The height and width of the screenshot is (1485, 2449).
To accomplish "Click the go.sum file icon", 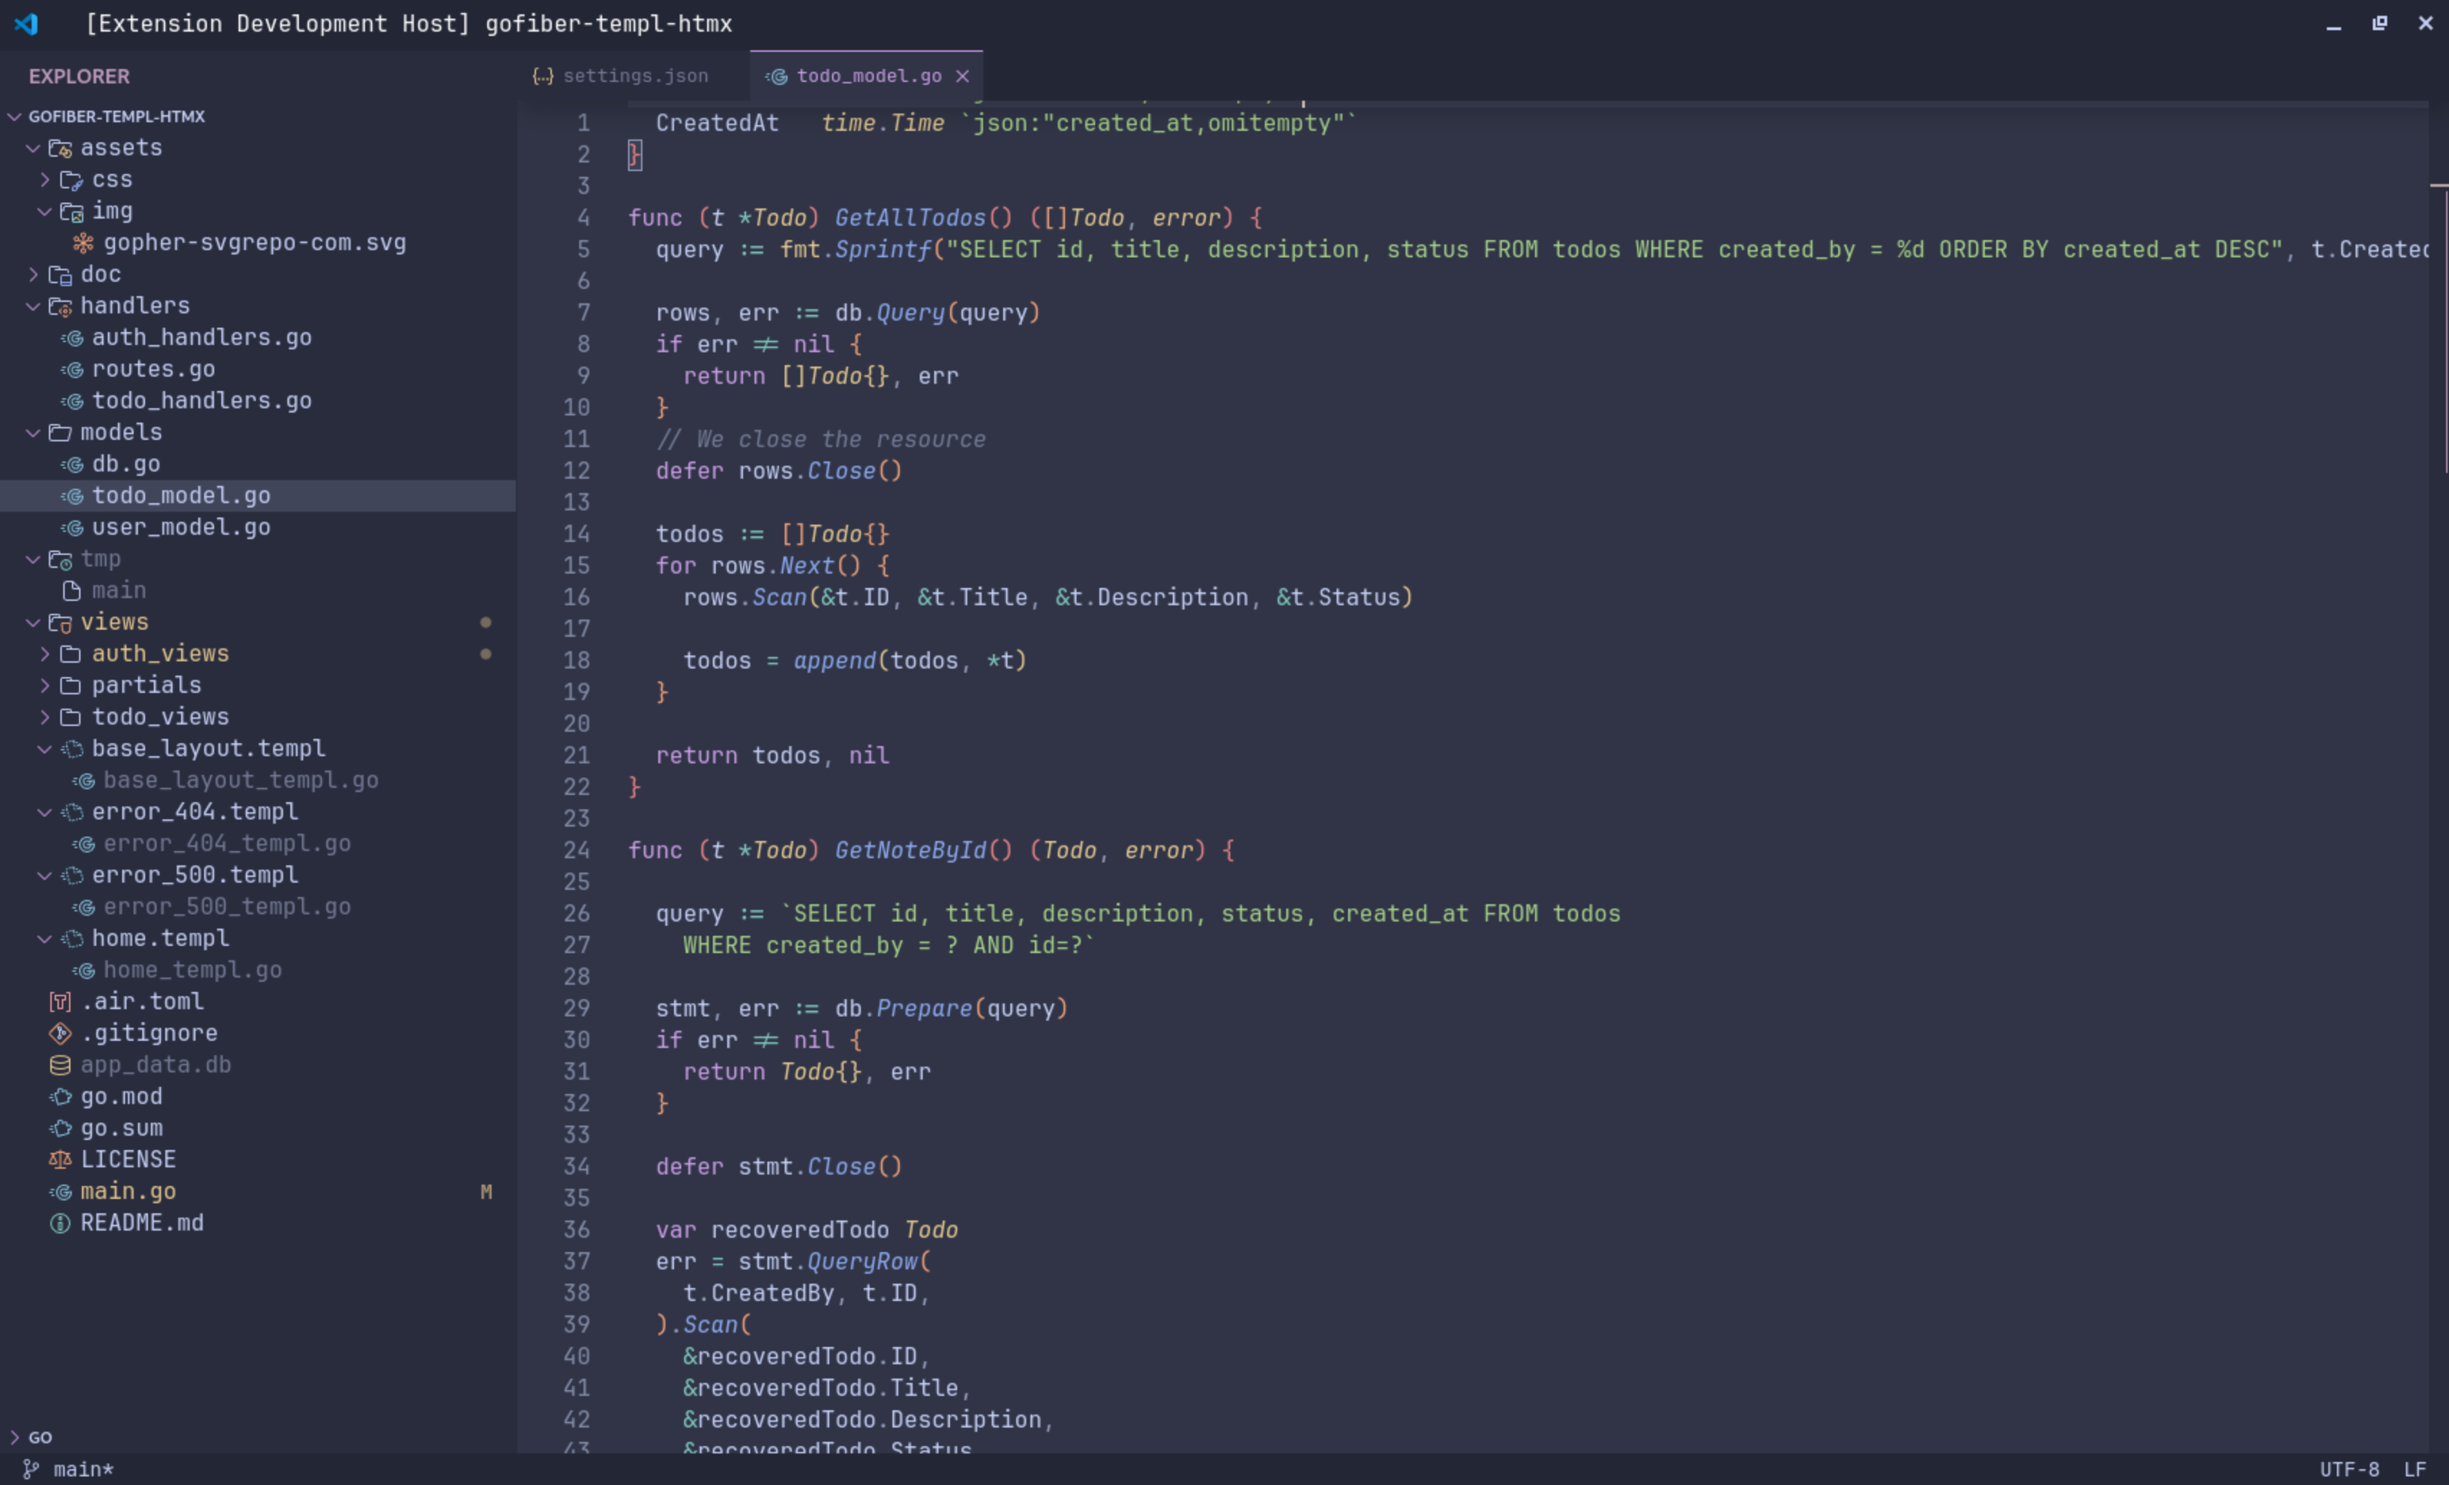I will [x=60, y=1129].
